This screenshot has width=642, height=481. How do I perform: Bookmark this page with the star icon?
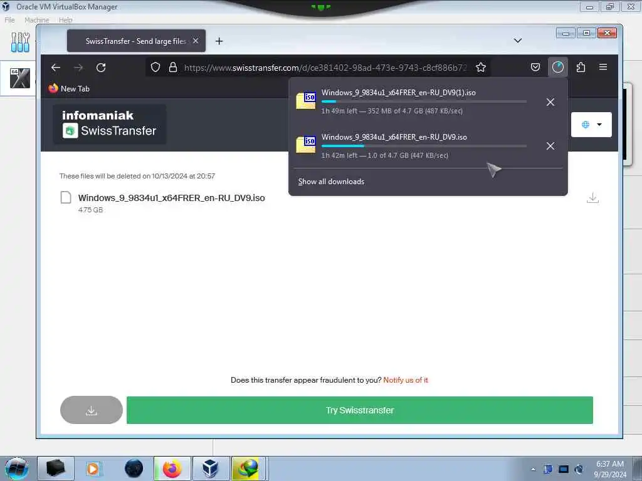481,67
